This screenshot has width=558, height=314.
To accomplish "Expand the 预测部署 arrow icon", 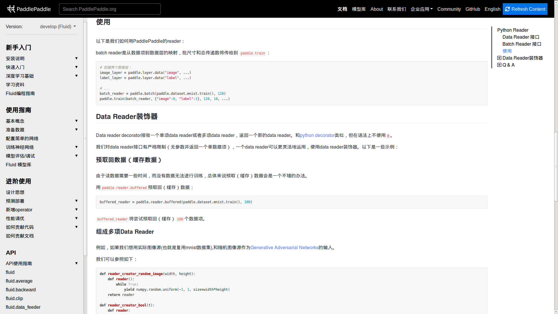I will tap(76, 201).
